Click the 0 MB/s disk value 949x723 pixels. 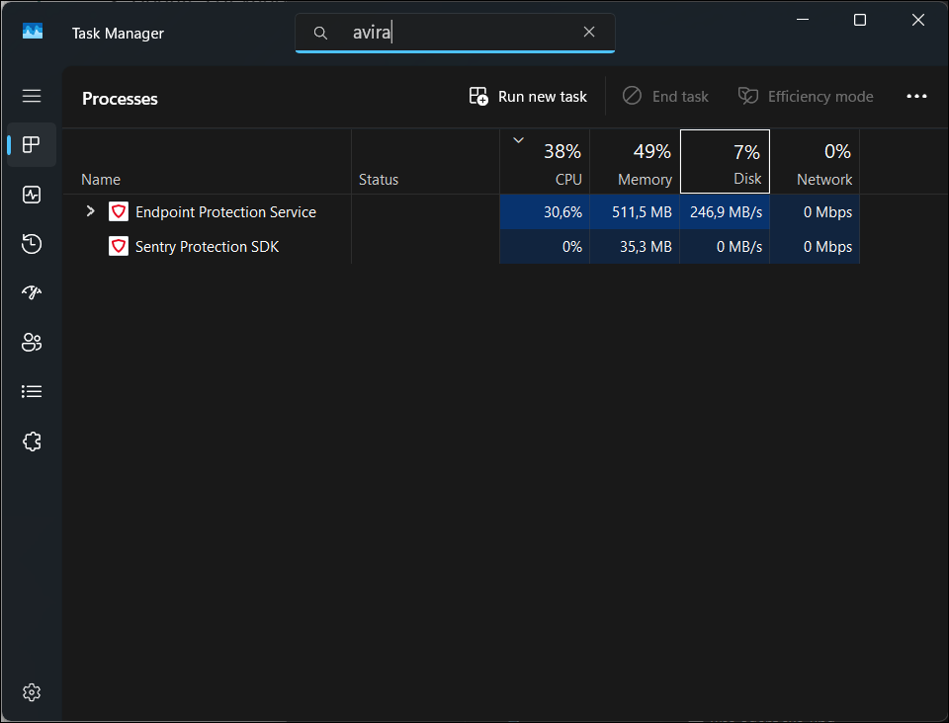pos(739,247)
